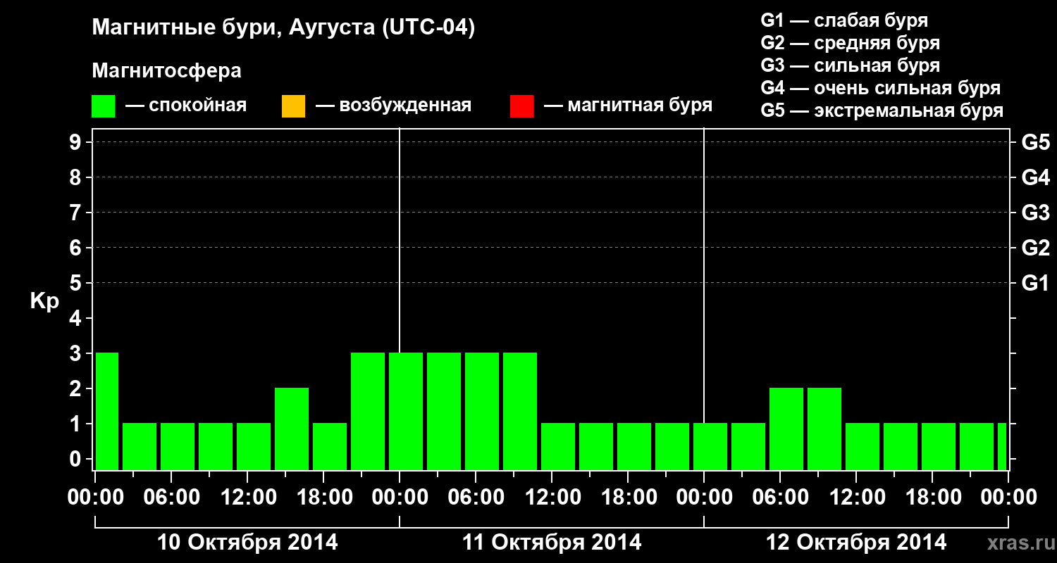Screen dimensions: 1057x563
Task: Click the '11 Октября 2014' date label
Action: click(x=552, y=543)
